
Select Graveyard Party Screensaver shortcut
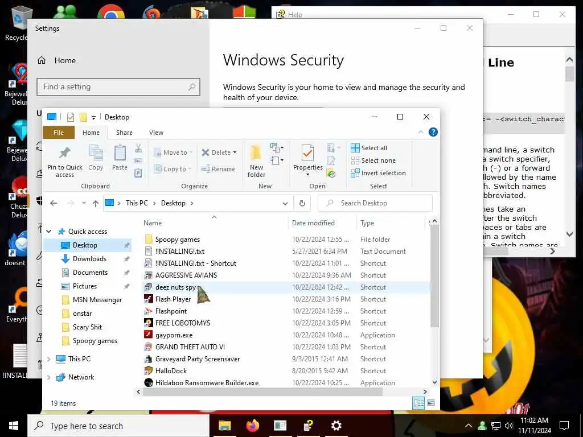(198, 359)
